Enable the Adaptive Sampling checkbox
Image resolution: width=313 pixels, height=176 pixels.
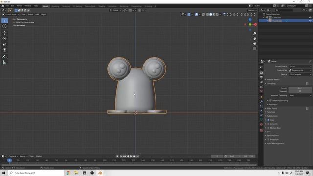coord(270,101)
